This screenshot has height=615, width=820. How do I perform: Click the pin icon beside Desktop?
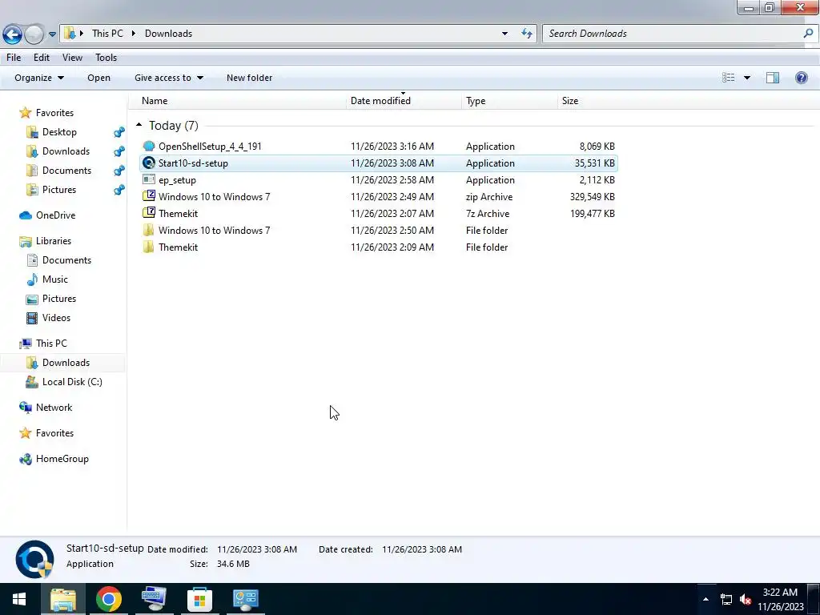tap(119, 132)
